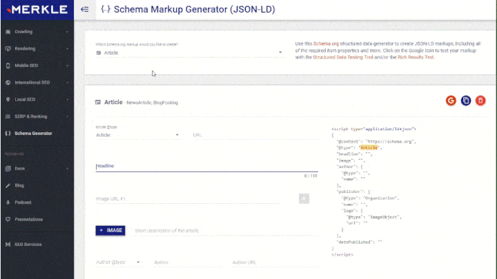
Task: Expand the Rendering menu
Action: (67, 48)
